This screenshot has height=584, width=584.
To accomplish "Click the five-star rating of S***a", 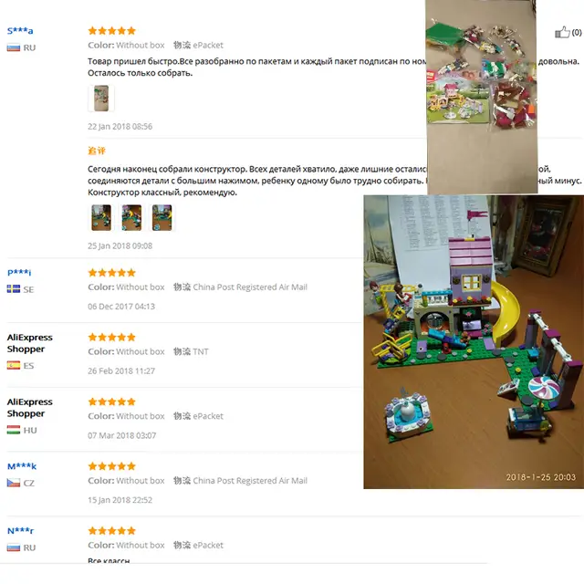I will pos(111,30).
